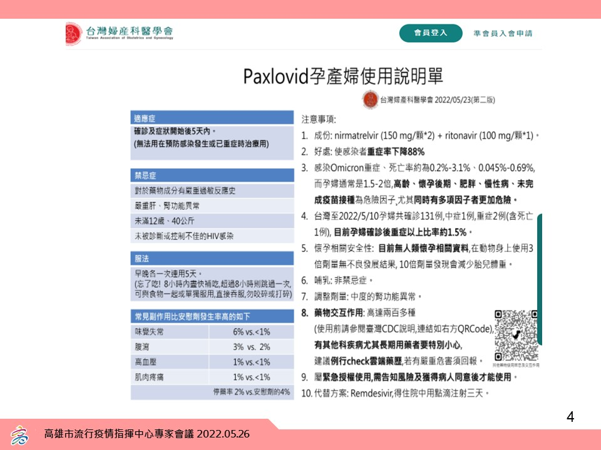Click the 3% vs. 2% value cell
The width and height of the screenshot is (601, 450).
coord(252,347)
